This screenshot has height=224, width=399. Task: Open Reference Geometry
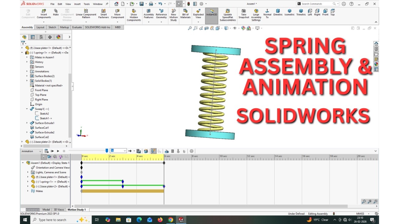coord(161,14)
